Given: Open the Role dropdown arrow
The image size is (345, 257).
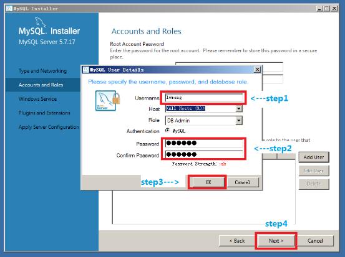Looking at the screenshot, I should [239, 120].
